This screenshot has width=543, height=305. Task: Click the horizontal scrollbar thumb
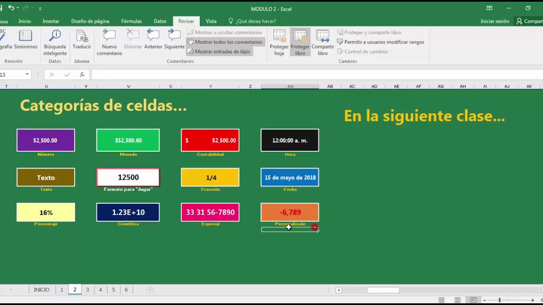point(383,290)
